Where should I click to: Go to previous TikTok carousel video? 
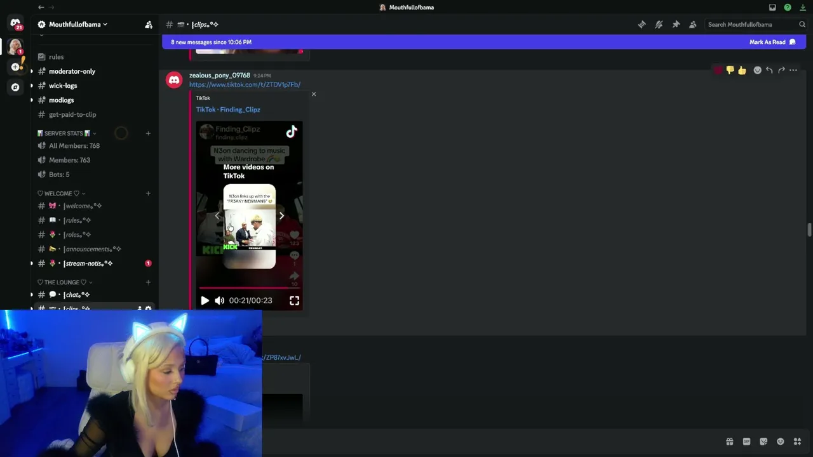(x=217, y=216)
